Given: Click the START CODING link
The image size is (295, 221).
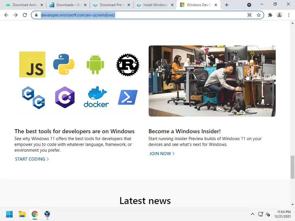Looking at the screenshot, I should coord(32,159).
